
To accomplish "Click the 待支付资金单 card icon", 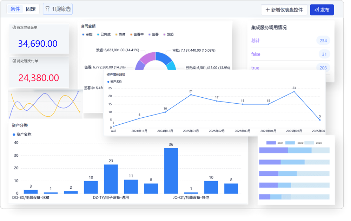I will (x=14, y=27).
